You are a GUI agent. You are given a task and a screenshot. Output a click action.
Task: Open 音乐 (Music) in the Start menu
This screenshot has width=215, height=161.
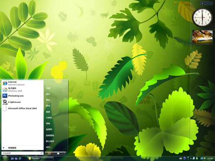pyautogui.click(x=48, y=100)
